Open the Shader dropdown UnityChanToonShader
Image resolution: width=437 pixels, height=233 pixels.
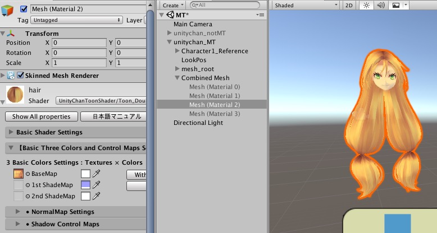[101, 101]
